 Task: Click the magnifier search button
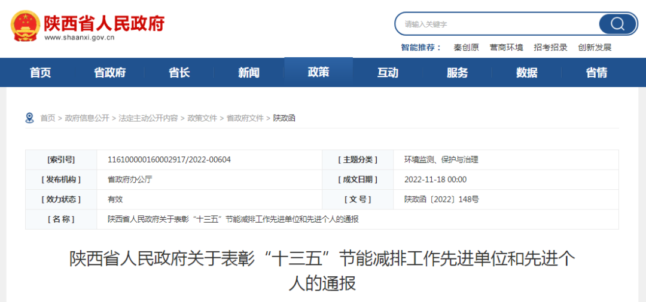[x=617, y=24]
